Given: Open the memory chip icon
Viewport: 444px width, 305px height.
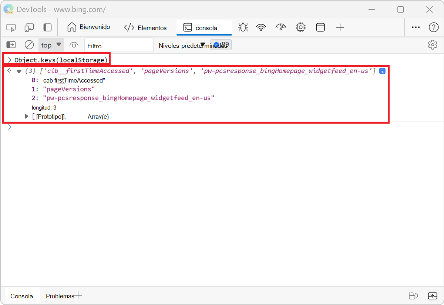Looking at the screenshot, I should coord(300,27).
